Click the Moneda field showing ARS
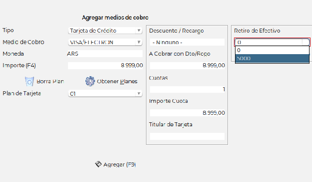312x182 pixels. (x=104, y=54)
